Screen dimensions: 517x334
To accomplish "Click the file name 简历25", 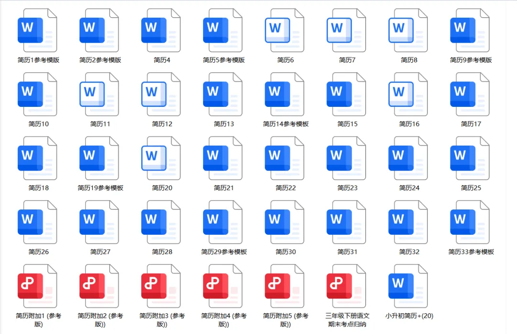I will tap(471, 188).
